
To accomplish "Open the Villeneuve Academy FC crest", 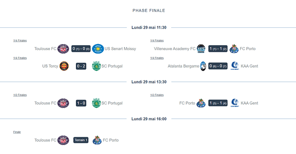I will point(201,49).
